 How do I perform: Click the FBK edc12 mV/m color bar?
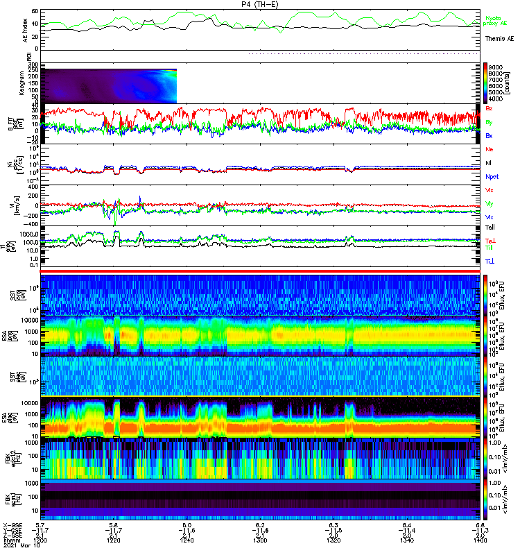pos(485,458)
